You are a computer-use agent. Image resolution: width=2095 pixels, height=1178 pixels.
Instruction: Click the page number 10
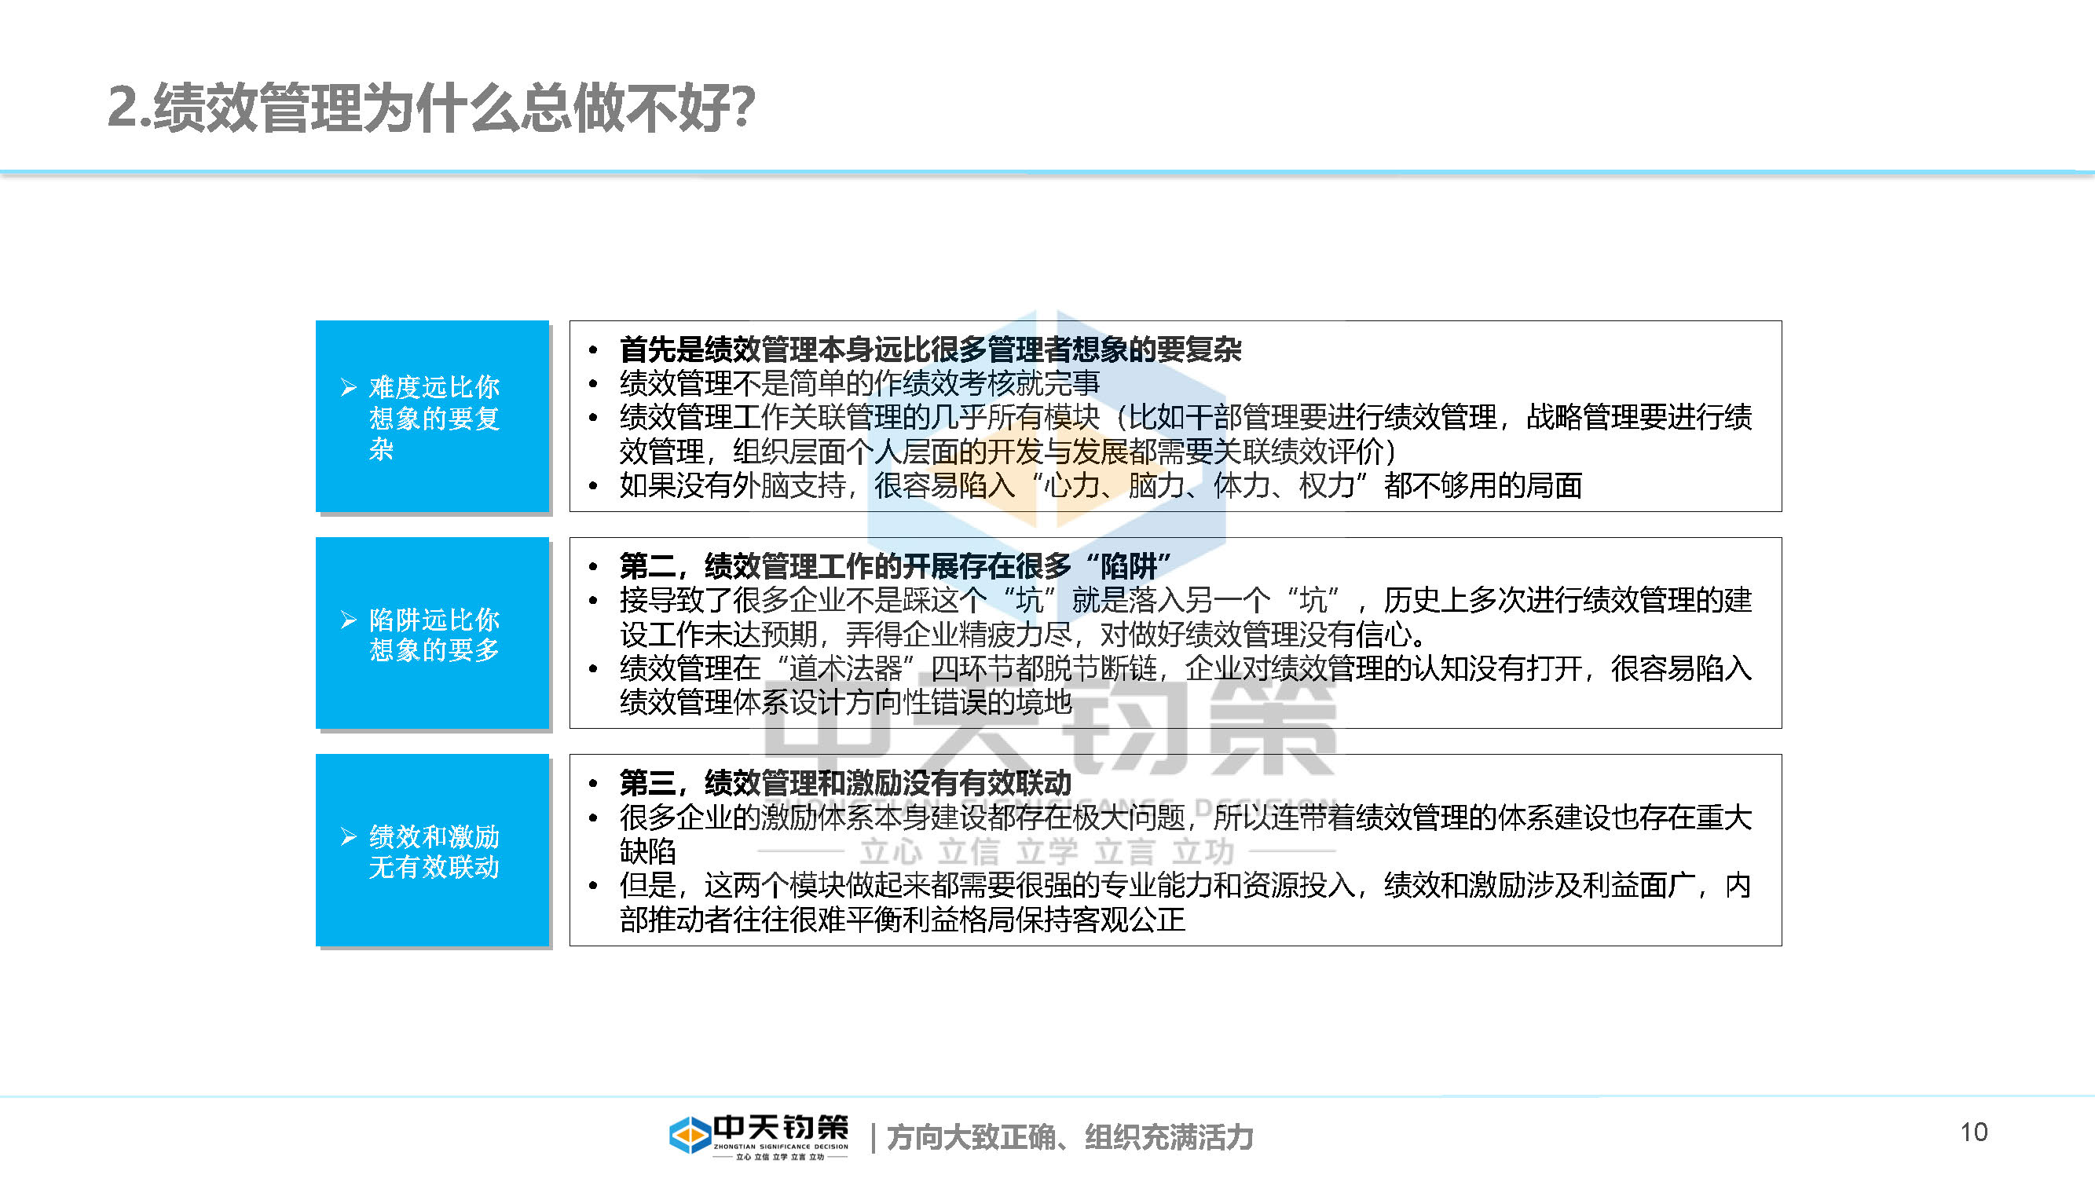(x=1974, y=1132)
